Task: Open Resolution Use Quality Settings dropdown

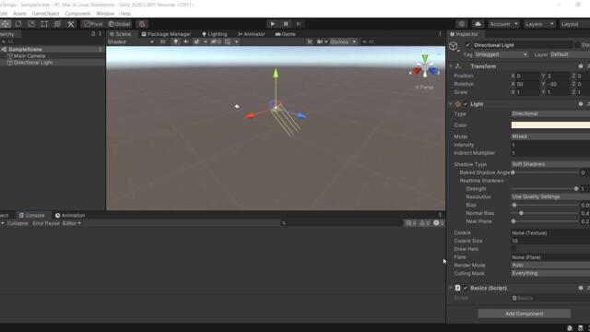Action: 550,196
